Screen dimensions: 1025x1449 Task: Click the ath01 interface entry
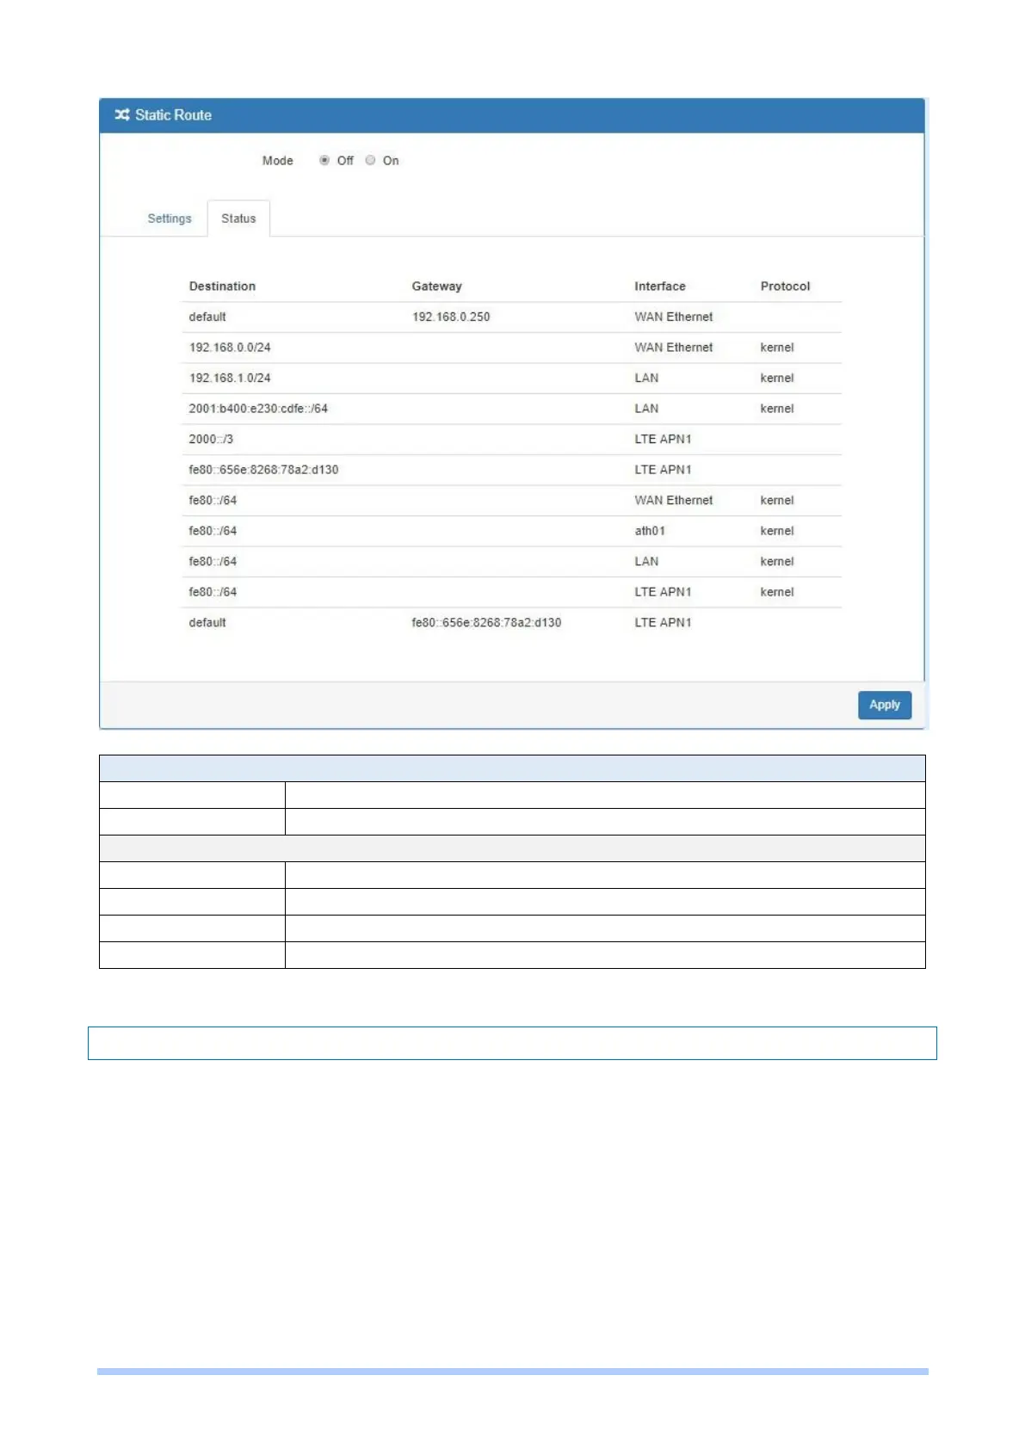click(650, 531)
